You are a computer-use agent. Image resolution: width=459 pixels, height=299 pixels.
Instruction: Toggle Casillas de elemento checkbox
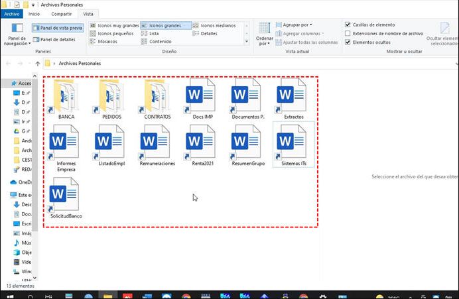[x=348, y=25]
